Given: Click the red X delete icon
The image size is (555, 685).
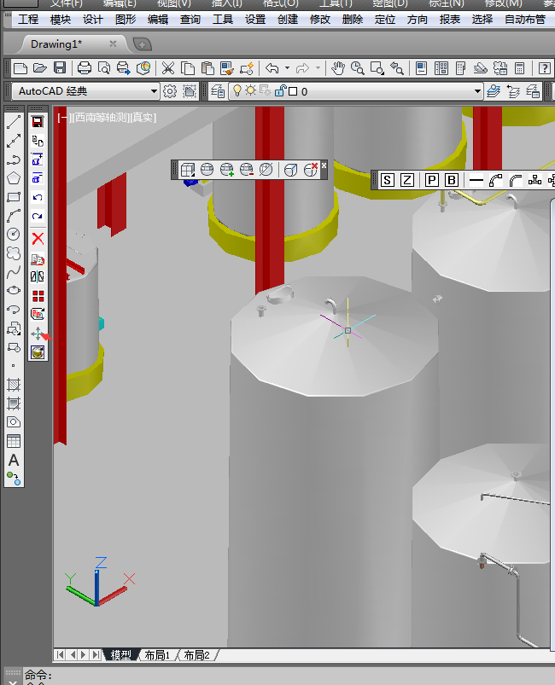Looking at the screenshot, I should [x=38, y=238].
